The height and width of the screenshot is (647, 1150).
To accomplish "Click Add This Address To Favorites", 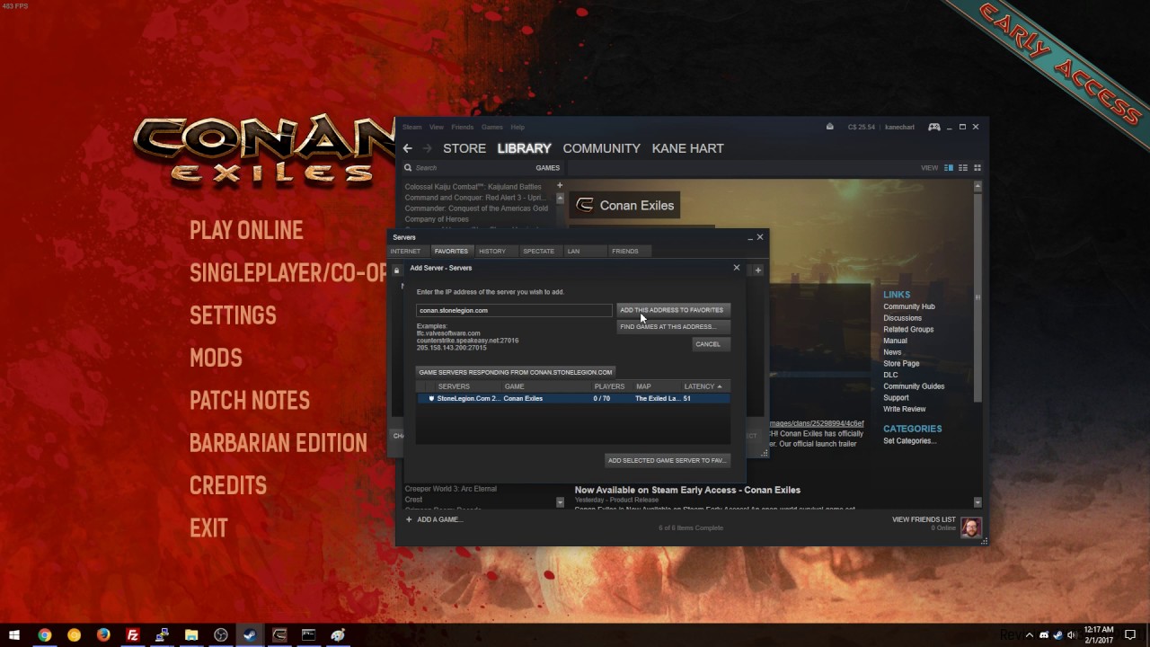I will pos(672,310).
